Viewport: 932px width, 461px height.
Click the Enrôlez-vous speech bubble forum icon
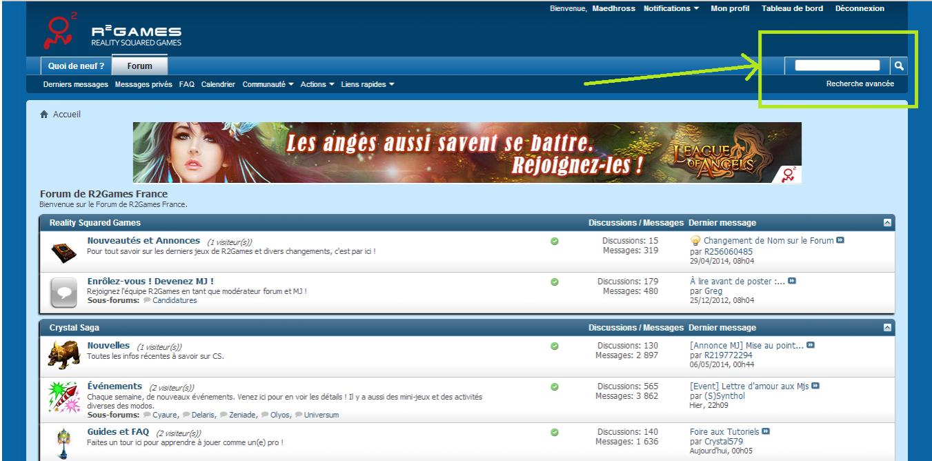(64, 292)
